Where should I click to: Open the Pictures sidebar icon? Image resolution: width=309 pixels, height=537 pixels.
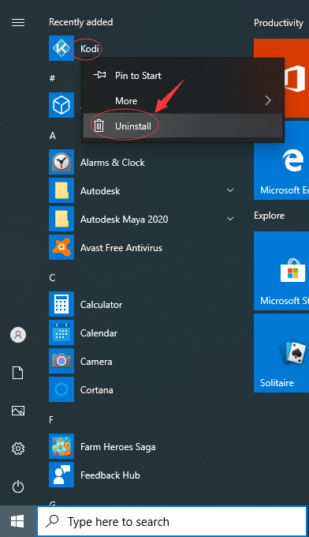(18, 411)
